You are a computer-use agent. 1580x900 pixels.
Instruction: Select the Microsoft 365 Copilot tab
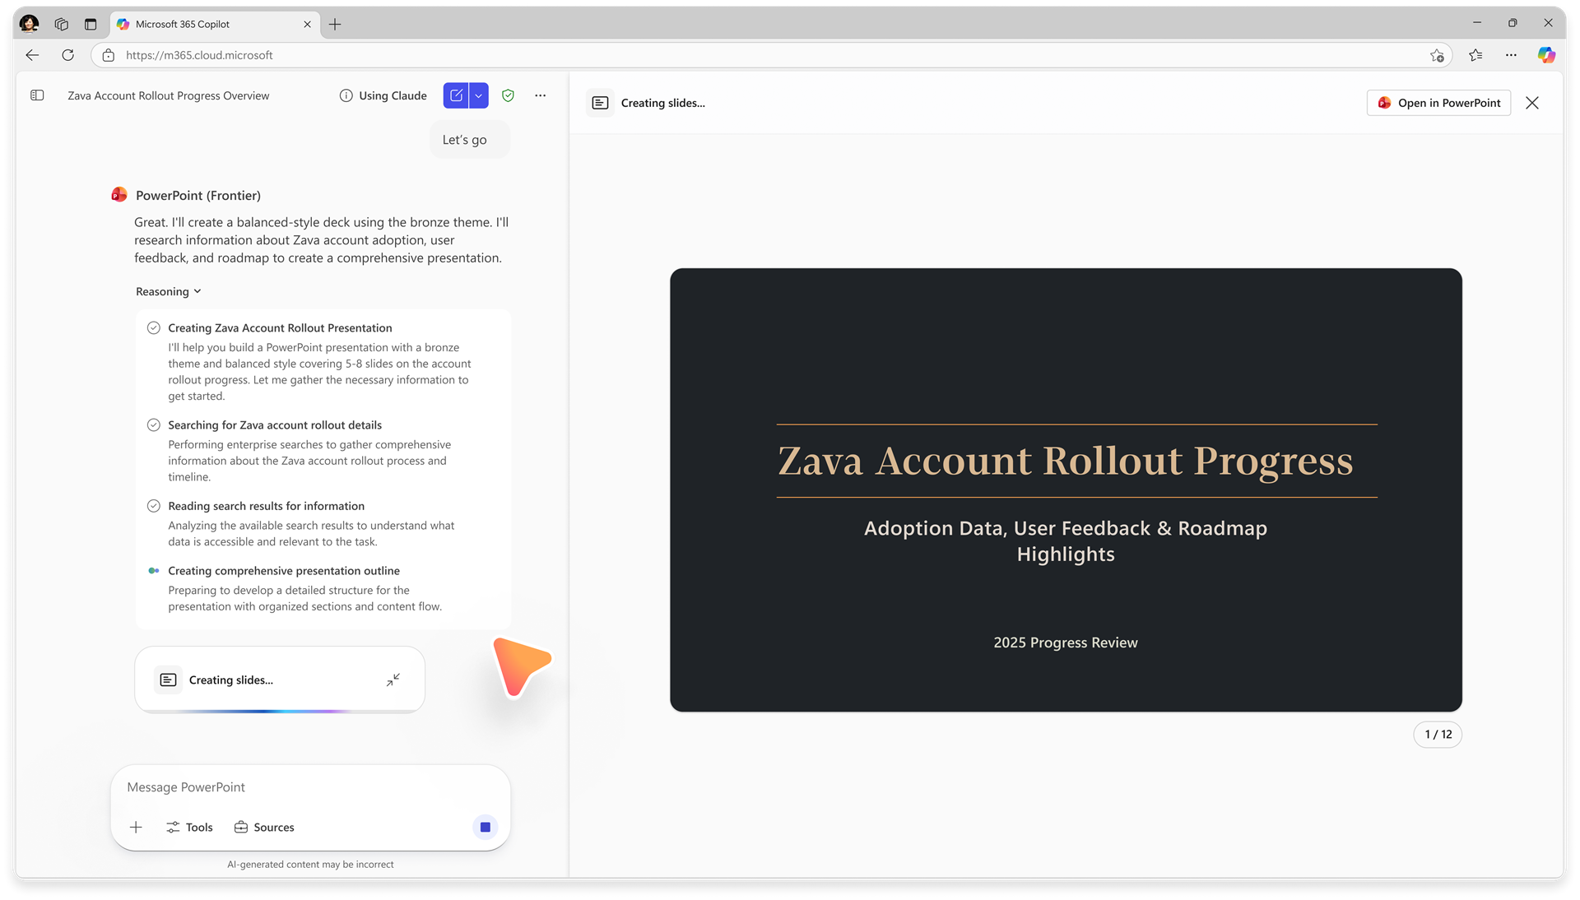pyautogui.click(x=214, y=24)
